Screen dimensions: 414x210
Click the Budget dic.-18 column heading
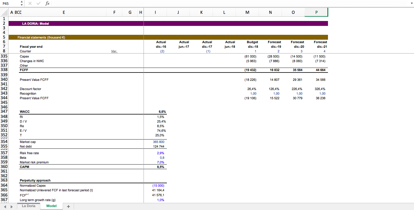[x=252, y=44]
